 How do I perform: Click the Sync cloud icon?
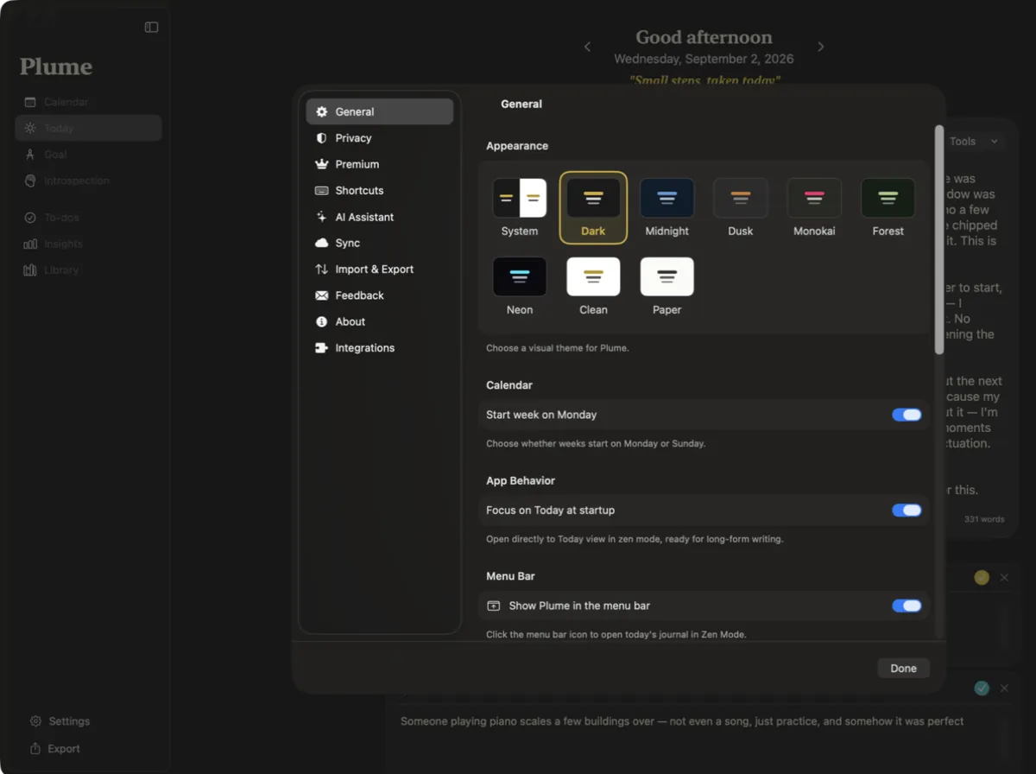(x=321, y=243)
